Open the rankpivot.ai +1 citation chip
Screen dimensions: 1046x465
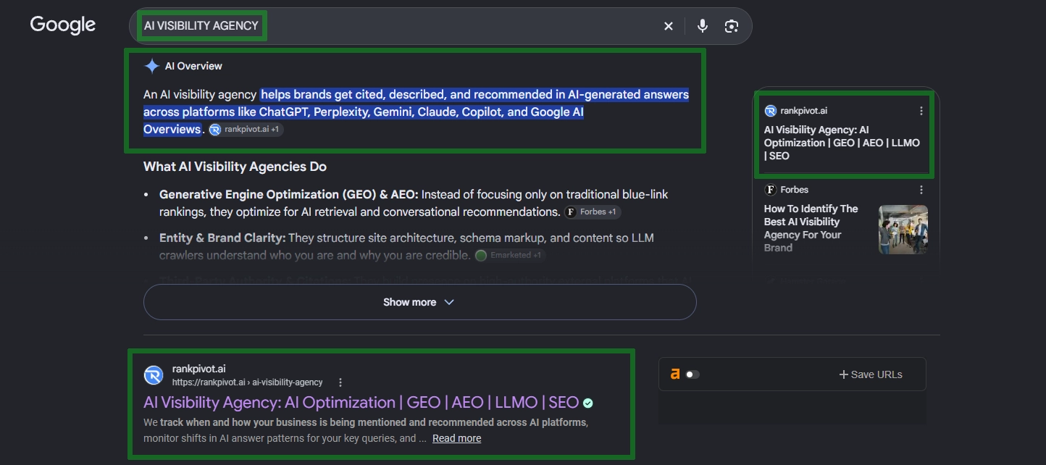coord(246,130)
